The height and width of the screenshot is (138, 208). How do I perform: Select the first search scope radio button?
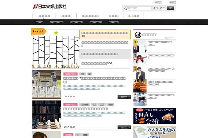tap(154, 8)
